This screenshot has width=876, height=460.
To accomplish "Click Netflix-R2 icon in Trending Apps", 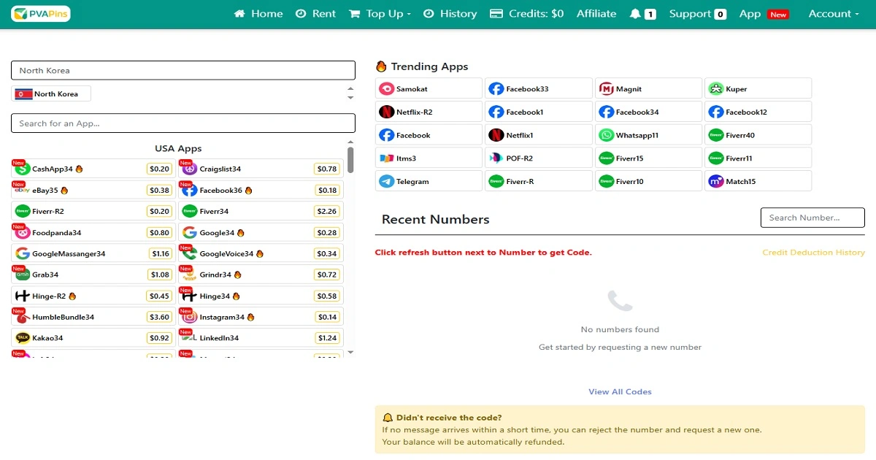I will [x=386, y=112].
